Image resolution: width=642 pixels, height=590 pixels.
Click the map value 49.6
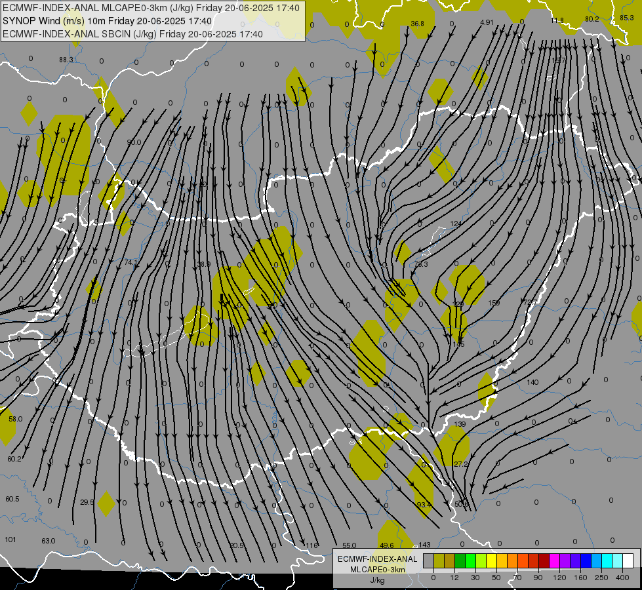tap(387, 545)
